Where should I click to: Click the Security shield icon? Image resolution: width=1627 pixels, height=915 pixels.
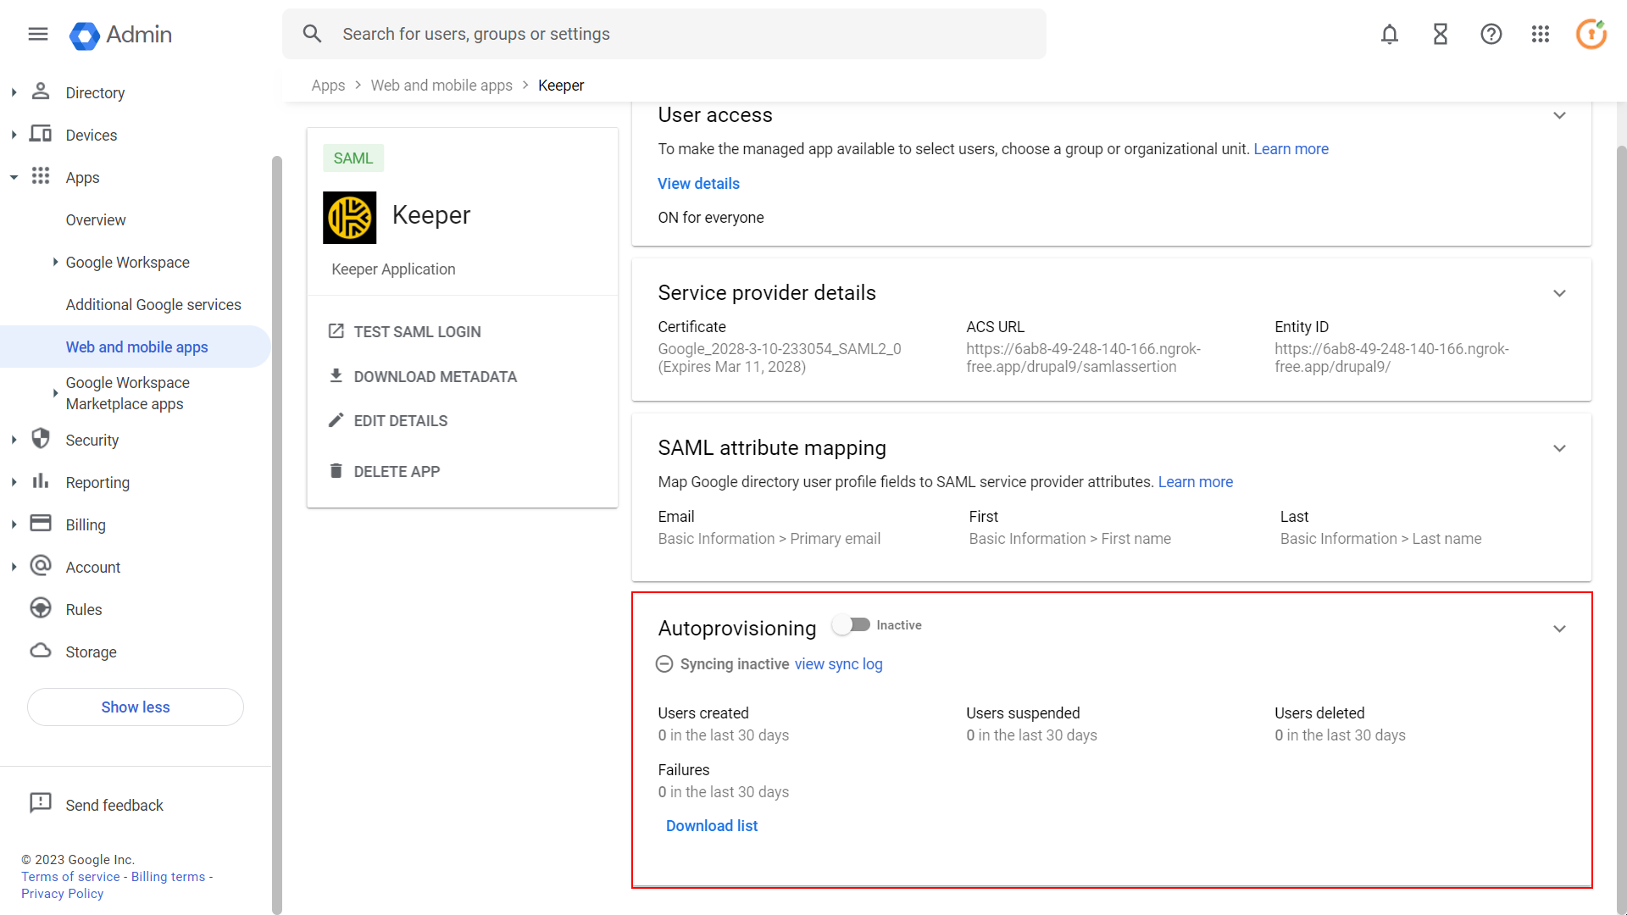coord(41,439)
